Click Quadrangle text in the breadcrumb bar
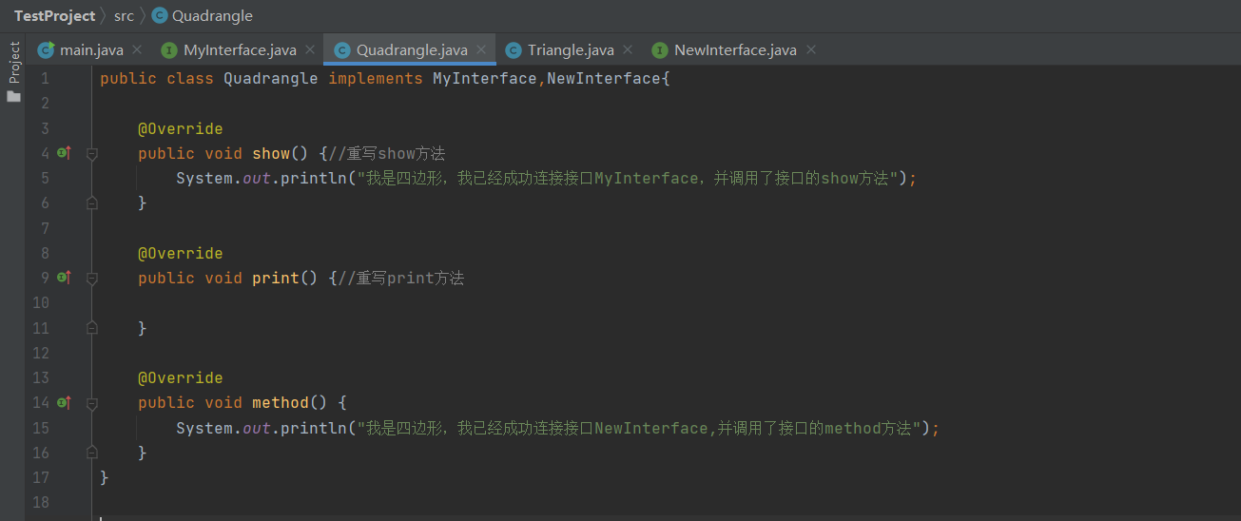This screenshot has height=521, width=1241. (213, 15)
